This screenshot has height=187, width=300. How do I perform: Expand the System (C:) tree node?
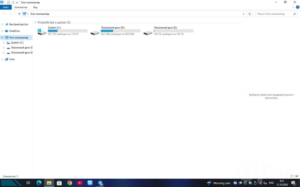pos(4,43)
